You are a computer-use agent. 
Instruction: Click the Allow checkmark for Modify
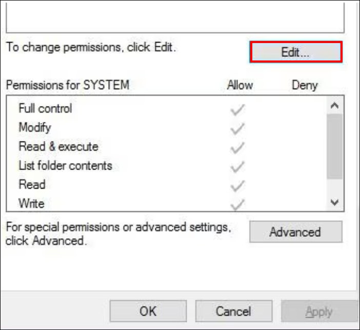point(237,128)
